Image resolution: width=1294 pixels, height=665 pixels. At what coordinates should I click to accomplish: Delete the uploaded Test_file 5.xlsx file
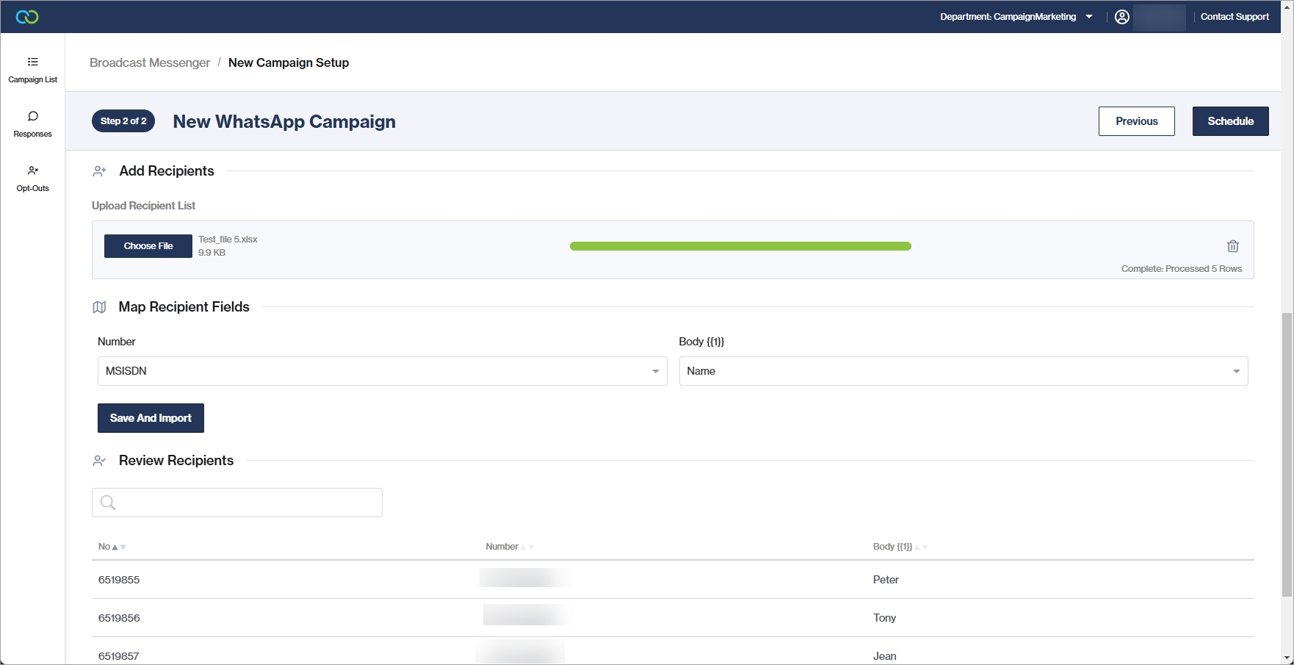click(x=1232, y=246)
